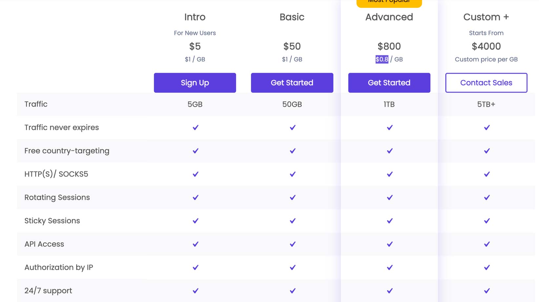Click the Basic checkmark for Free country-targeting
Viewport: 539px width, 302px height.
click(x=293, y=151)
